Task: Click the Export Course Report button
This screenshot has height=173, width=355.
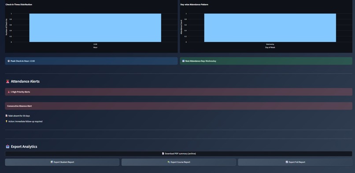Action: point(179,162)
